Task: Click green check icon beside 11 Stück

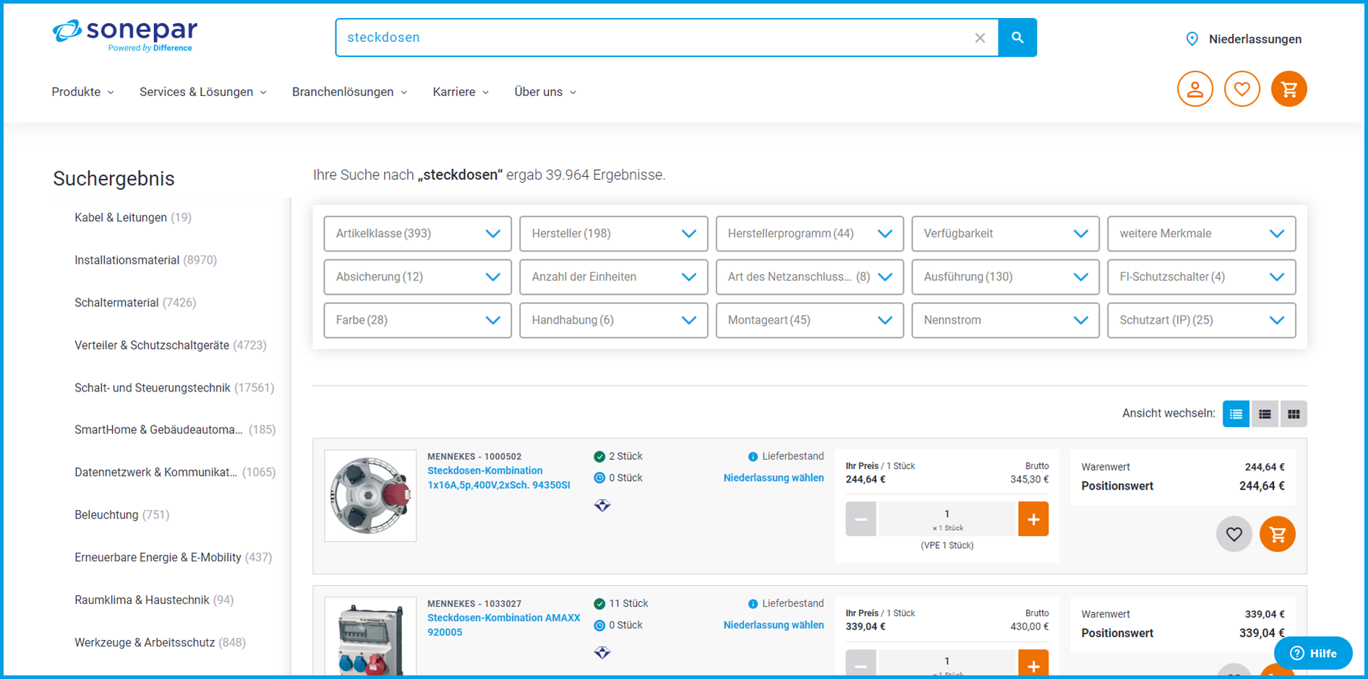Action: 599,604
